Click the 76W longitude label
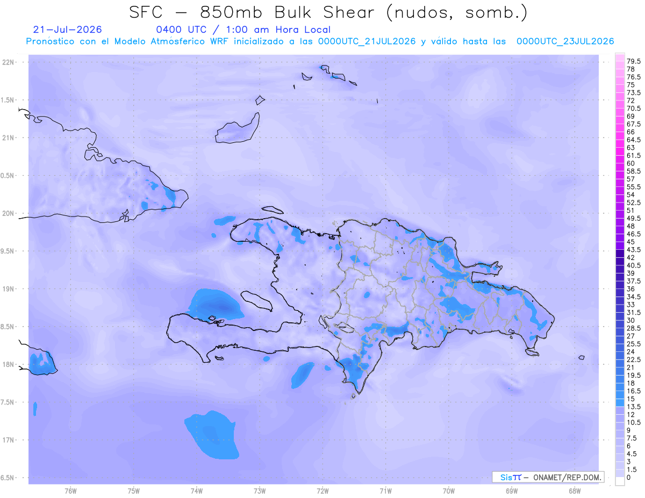 tap(70, 491)
